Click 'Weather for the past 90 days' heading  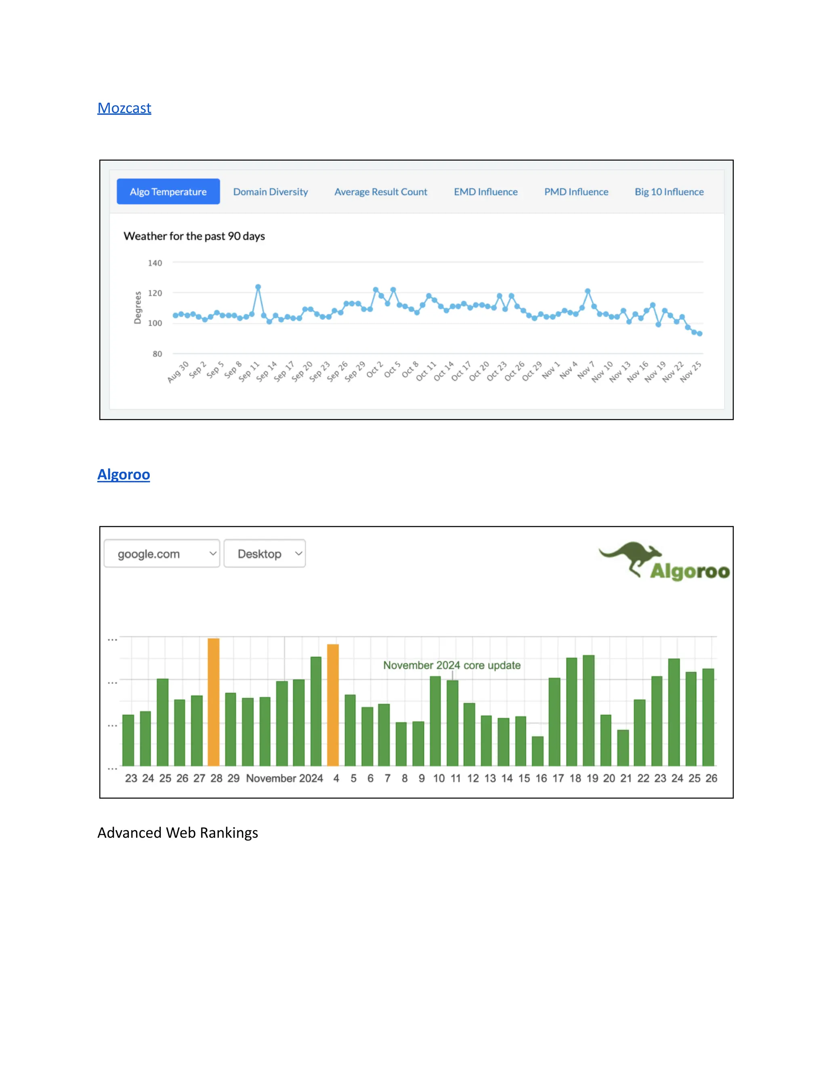194,236
